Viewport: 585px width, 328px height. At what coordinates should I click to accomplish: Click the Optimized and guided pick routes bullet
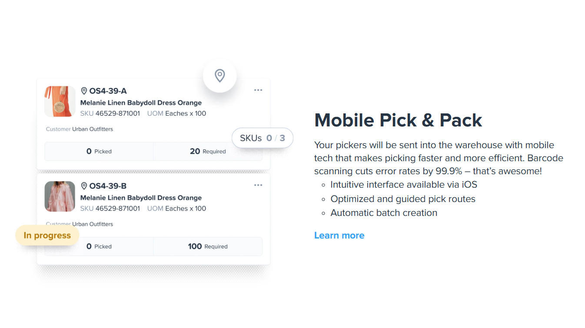pos(403,199)
